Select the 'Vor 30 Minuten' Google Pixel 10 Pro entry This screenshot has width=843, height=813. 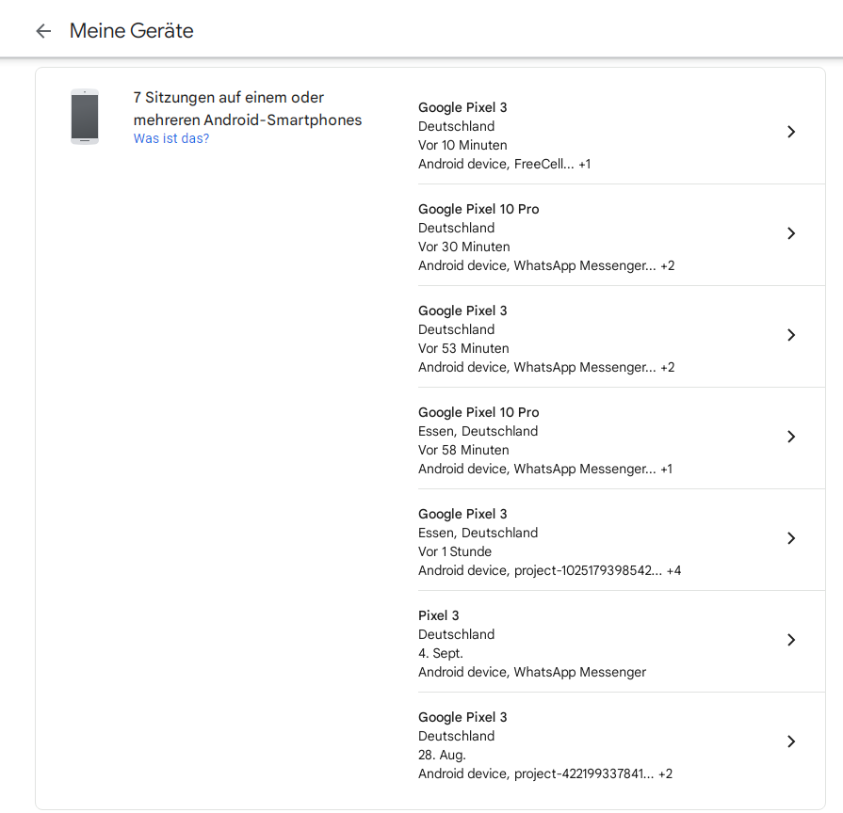coord(478,209)
